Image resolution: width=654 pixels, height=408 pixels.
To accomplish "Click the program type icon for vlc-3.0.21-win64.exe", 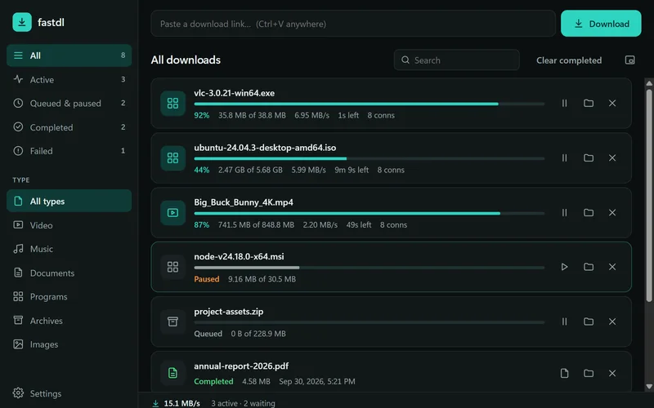I will tap(172, 104).
